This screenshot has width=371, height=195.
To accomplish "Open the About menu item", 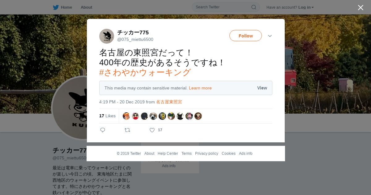I will point(86,7).
